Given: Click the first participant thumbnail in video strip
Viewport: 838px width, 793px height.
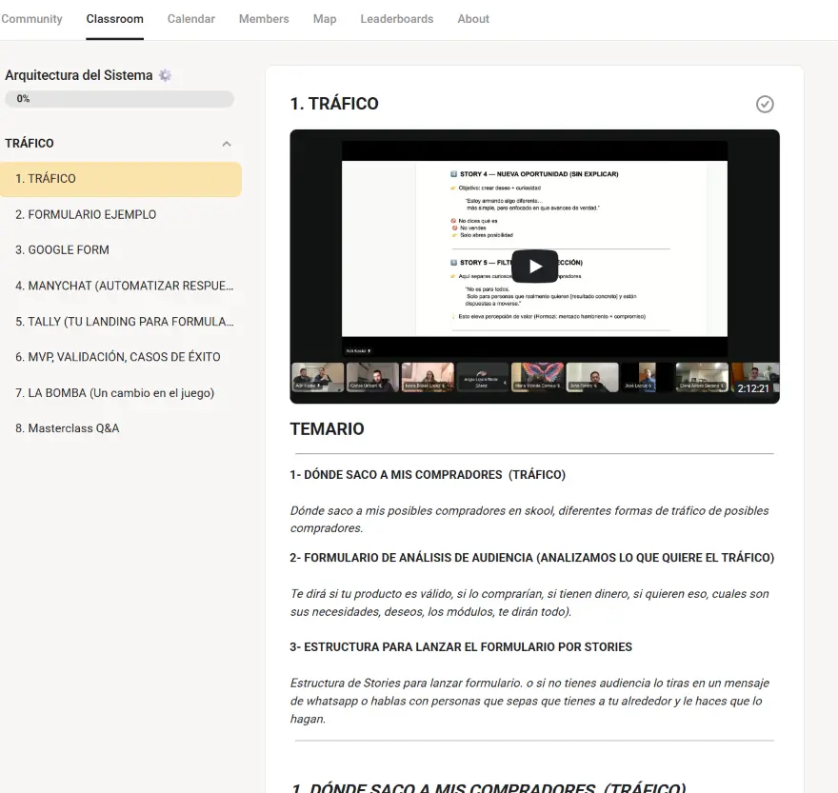Looking at the screenshot, I should point(317,378).
